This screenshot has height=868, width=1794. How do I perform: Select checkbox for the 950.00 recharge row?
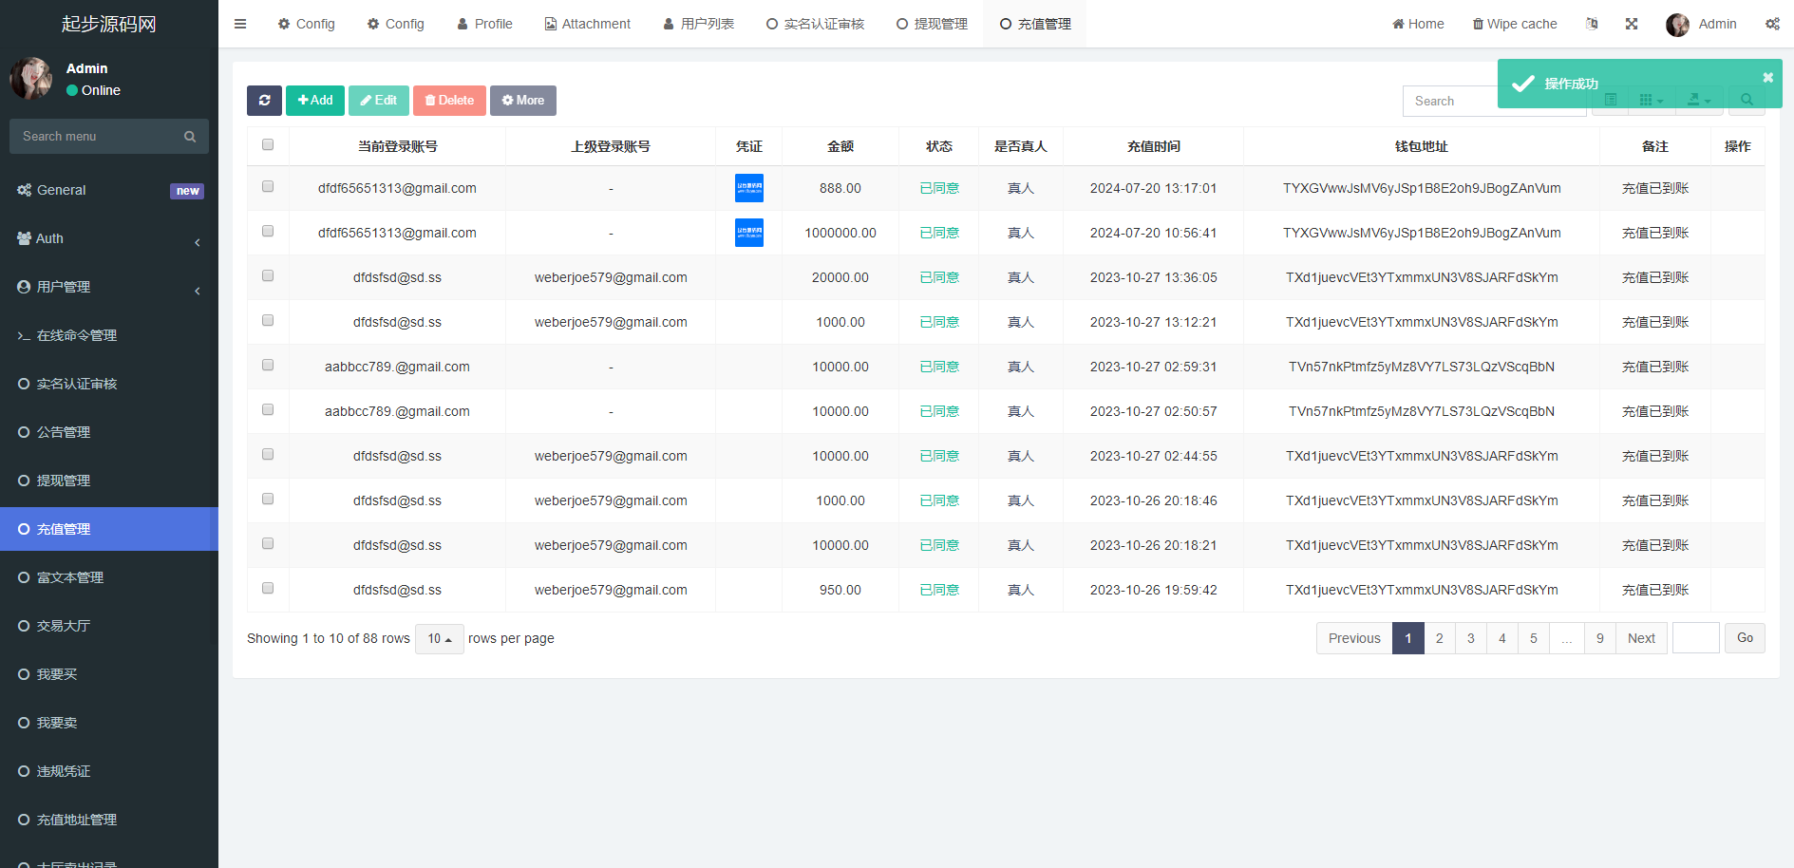tap(268, 589)
